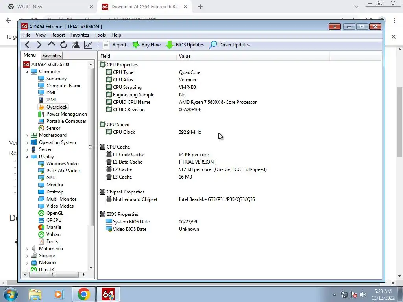Viewport: 403px width, 302px height.
Task: Open the File menu
Action: tap(27, 35)
